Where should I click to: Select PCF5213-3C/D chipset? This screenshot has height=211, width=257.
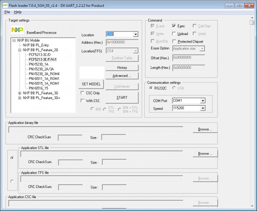pyautogui.click(x=40, y=55)
